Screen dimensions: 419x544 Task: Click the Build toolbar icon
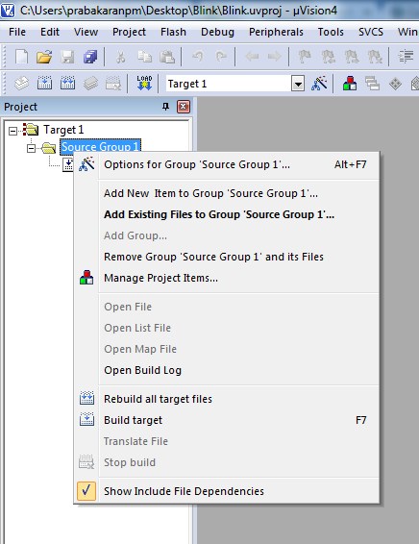click(x=44, y=84)
